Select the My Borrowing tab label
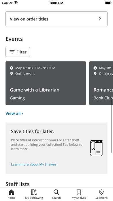Viewport: 113px width, 201px height. click(34, 198)
